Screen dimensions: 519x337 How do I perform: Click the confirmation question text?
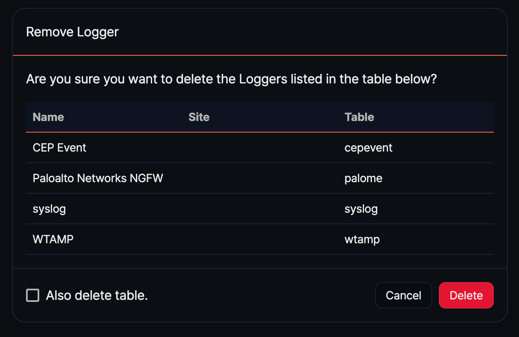point(231,79)
